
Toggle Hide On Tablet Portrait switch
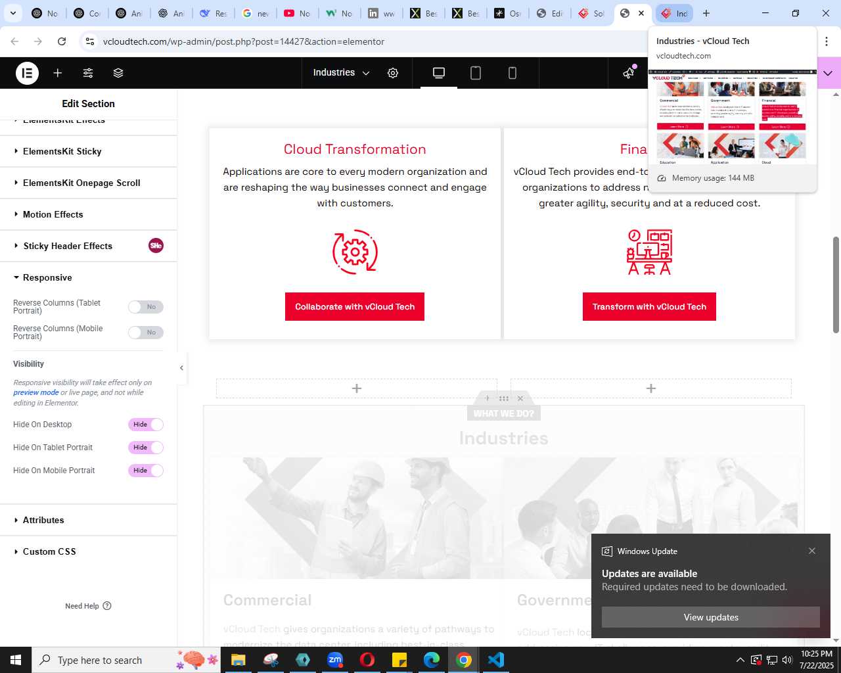point(146,448)
